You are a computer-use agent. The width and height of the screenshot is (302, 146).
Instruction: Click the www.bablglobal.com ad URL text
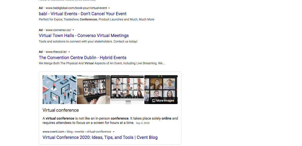point(76,8)
